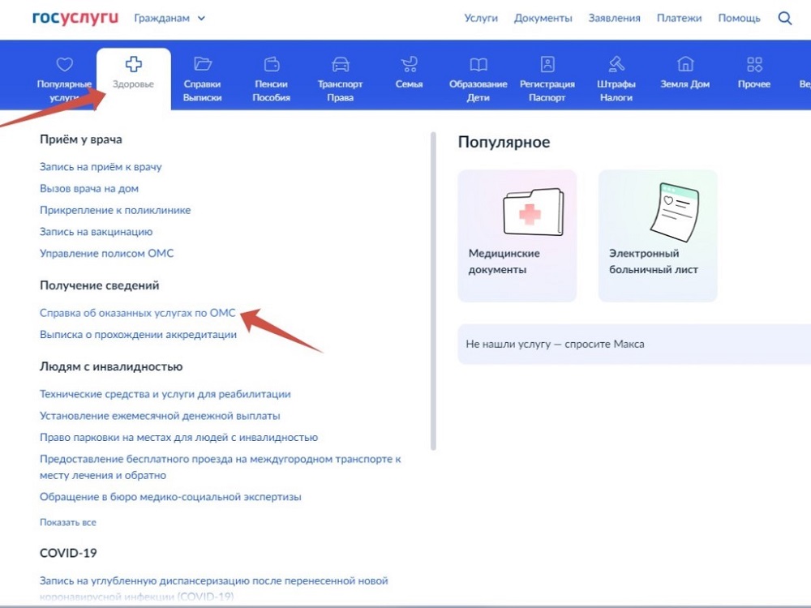Image resolution: width=811 pixels, height=608 pixels.
Task: Select Образование Дети book icon
Action: pyautogui.click(x=478, y=64)
